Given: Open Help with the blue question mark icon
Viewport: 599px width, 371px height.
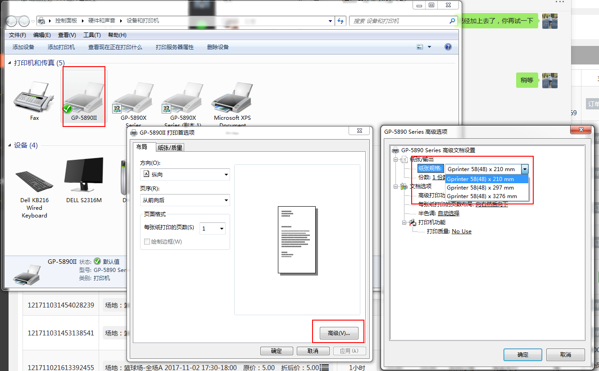Looking at the screenshot, I should point(448,47).
